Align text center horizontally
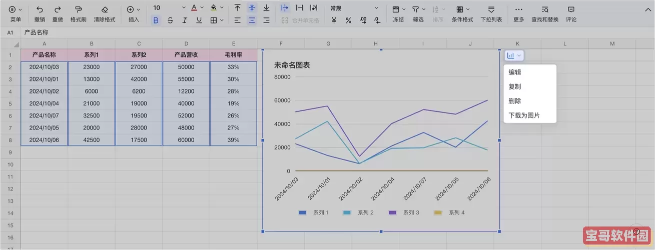 pyautogui.click(x=252, y=20)
